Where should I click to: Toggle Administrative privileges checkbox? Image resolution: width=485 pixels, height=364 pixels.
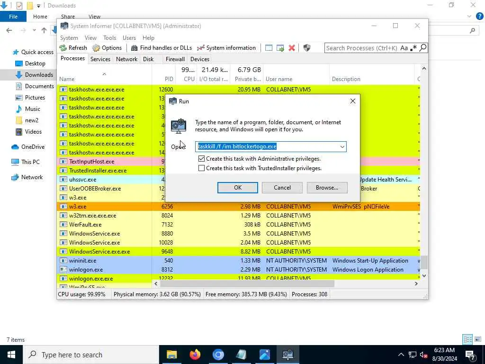[x=201, y=159]
